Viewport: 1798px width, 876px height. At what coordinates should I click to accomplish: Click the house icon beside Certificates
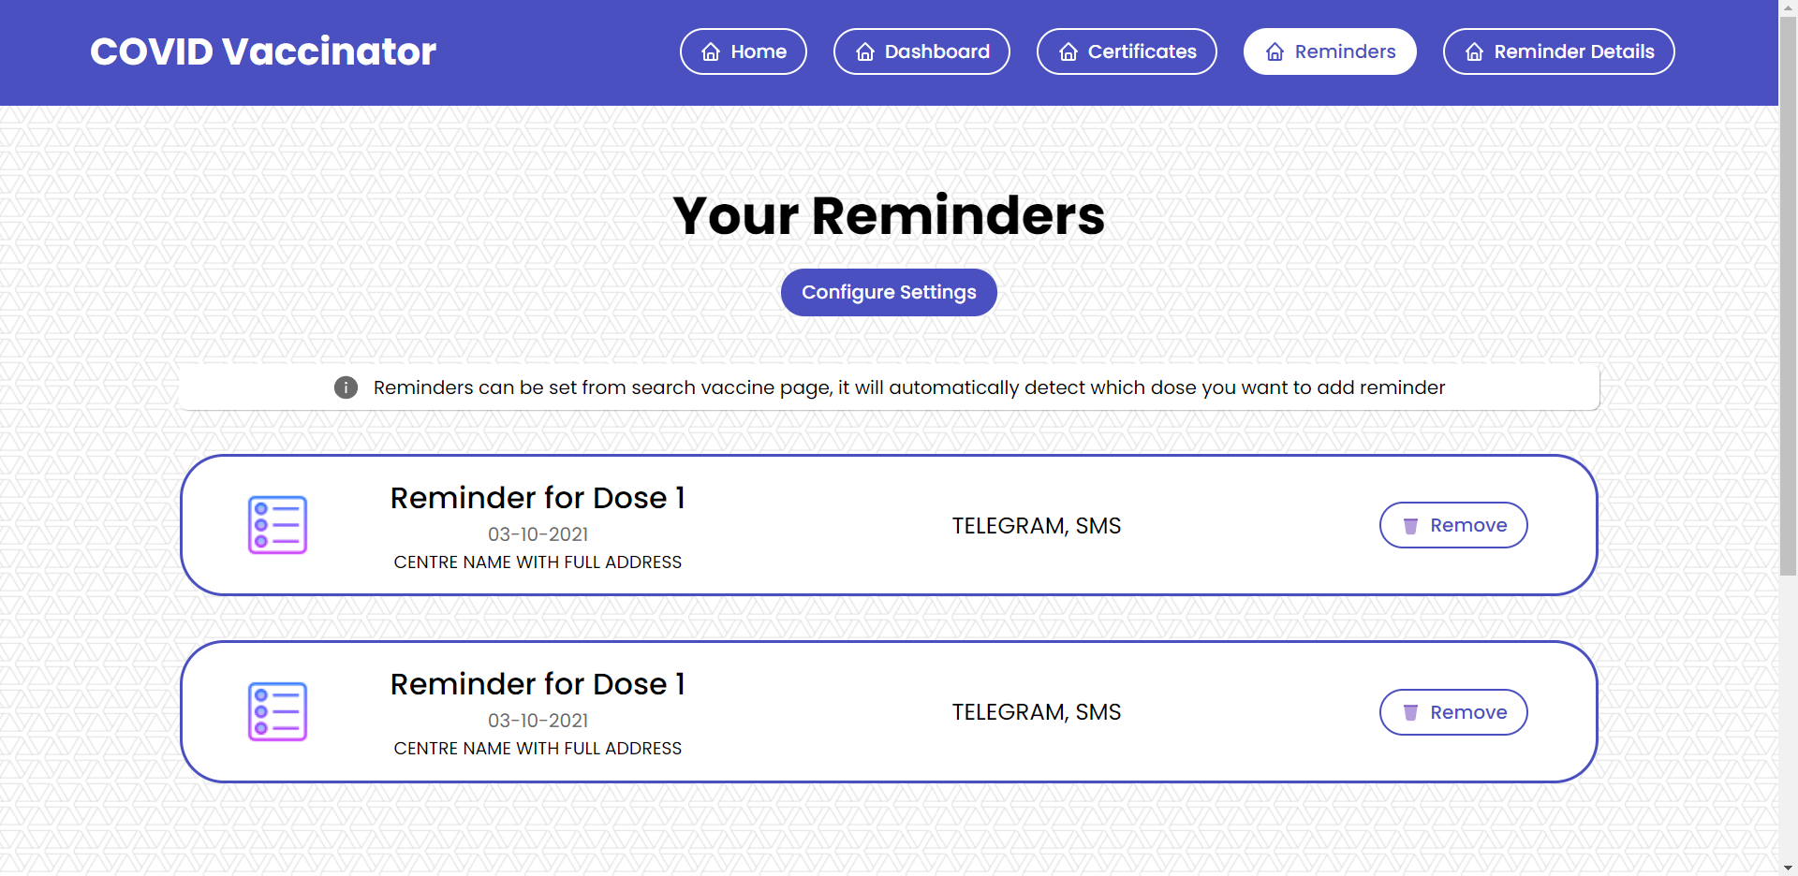pyautogui.click(x=1068, y=52)
